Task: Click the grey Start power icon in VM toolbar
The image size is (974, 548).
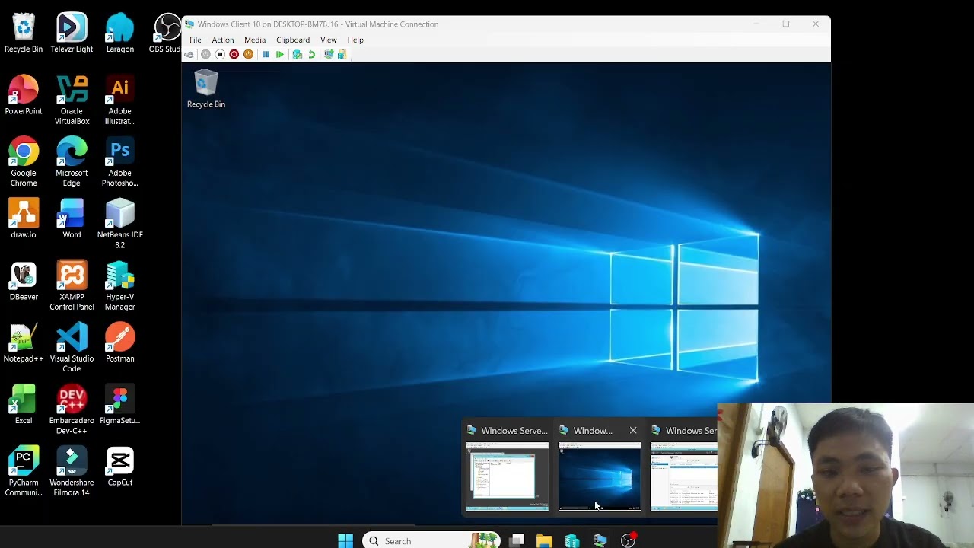Action: [205, 55]
